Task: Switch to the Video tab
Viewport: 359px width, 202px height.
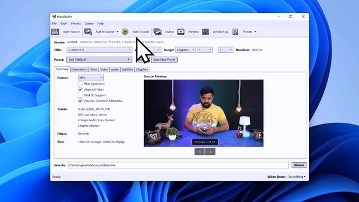Action: coord(104,70)
